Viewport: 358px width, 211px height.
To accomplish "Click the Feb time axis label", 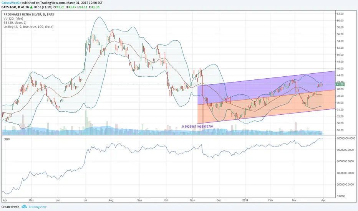I will (x=270, y=200).
